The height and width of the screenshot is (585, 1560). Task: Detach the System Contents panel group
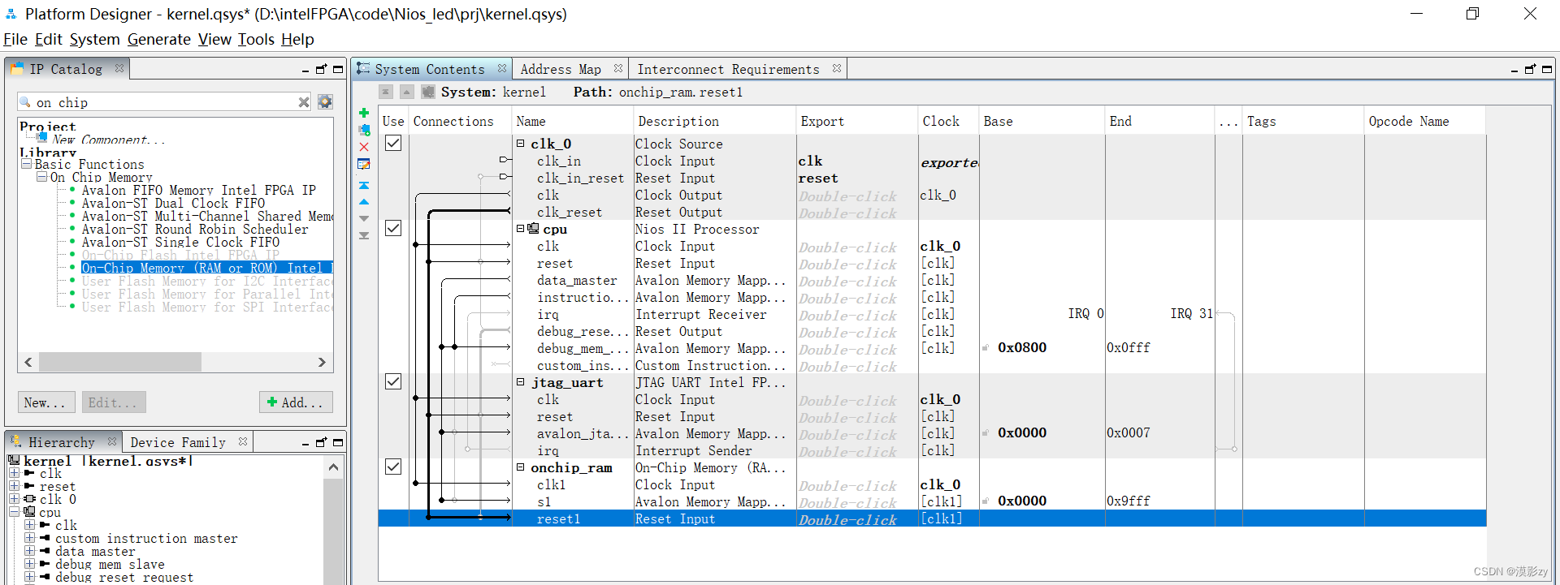coord(1531,69)
